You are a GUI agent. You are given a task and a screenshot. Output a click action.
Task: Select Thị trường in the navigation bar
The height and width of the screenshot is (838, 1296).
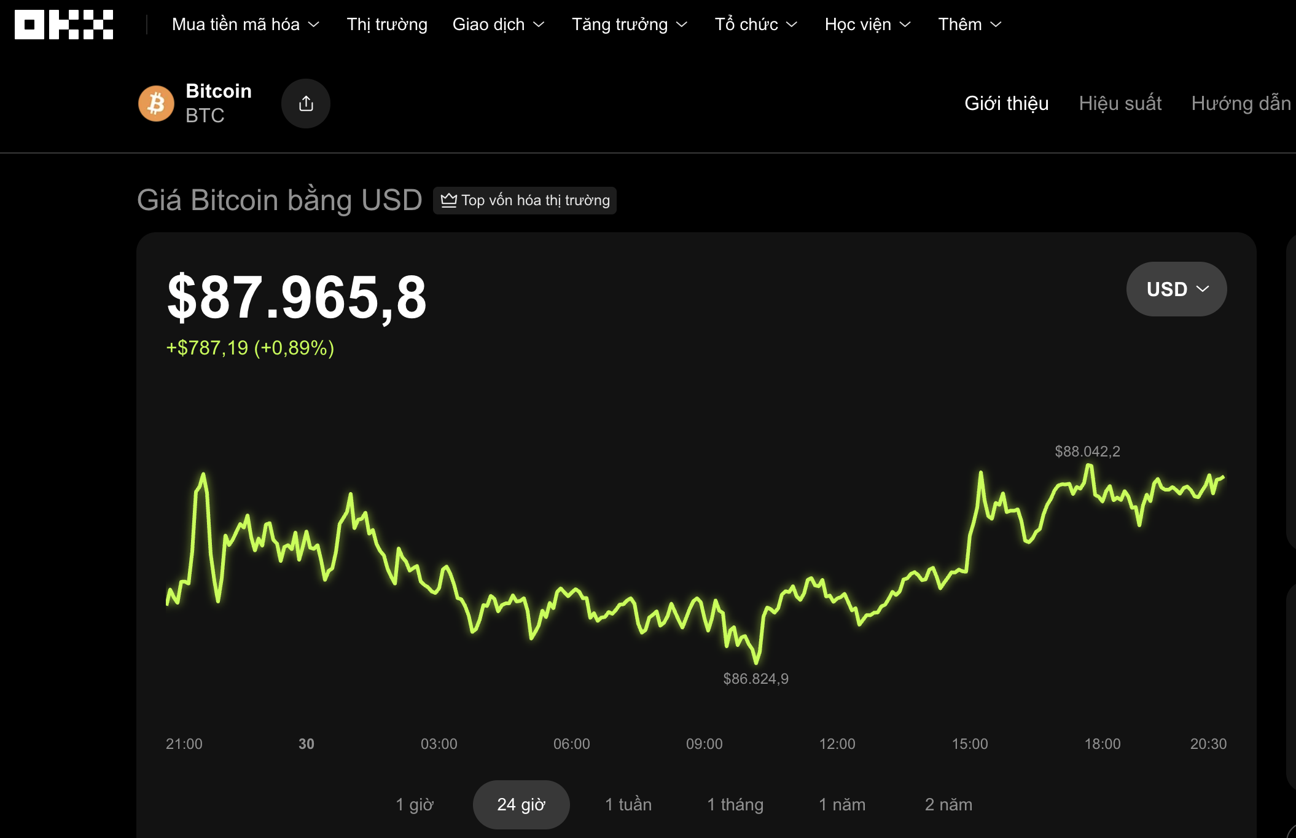tap(386, 25)
